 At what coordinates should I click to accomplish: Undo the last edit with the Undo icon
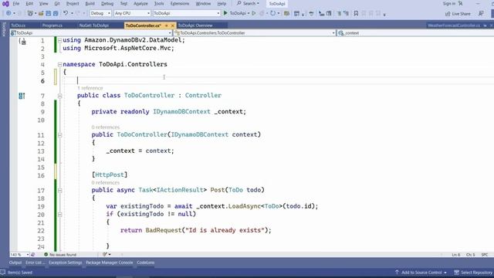(66, 13)
